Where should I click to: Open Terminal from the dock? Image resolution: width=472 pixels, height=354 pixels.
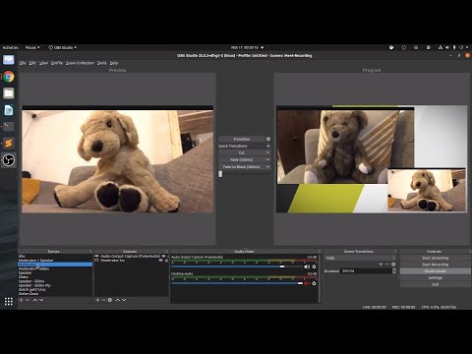[x=9, y=127]
